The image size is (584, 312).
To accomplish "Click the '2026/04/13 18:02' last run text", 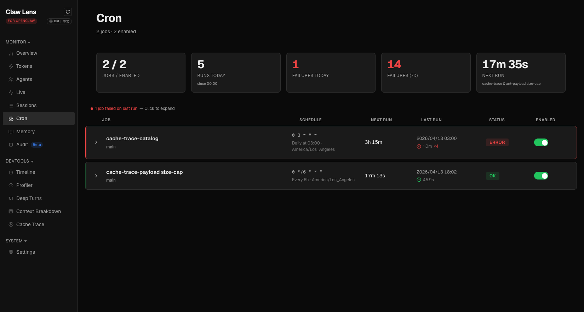I will pyautogui.click(x=436, y=172).
